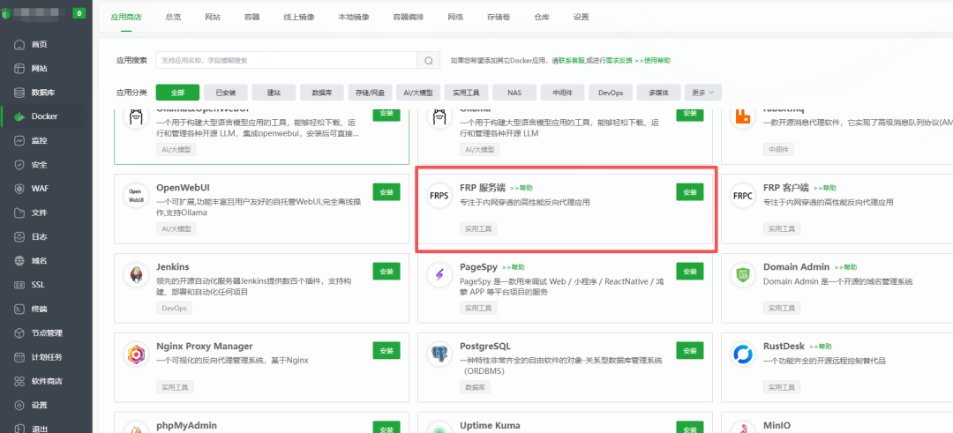
Task: Open the 文件 folder icon
Action: pos(19,213)
